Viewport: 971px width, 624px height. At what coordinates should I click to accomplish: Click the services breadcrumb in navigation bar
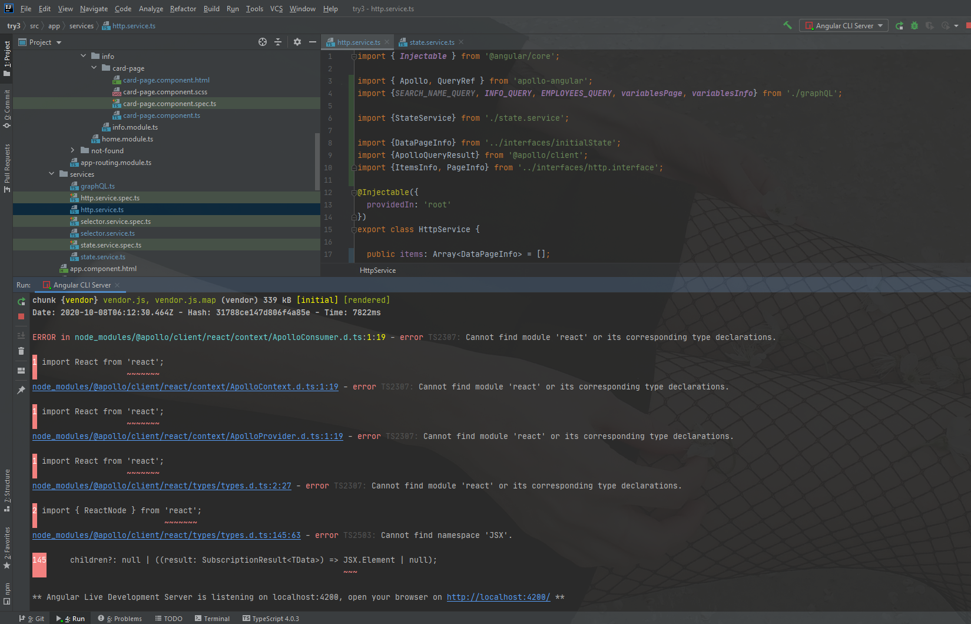pos(81,26)
